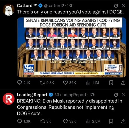Dismiss the Catturd tweet with X
Image resolution: width=129 pixels, height=128 pixels.
click(124, 6)
